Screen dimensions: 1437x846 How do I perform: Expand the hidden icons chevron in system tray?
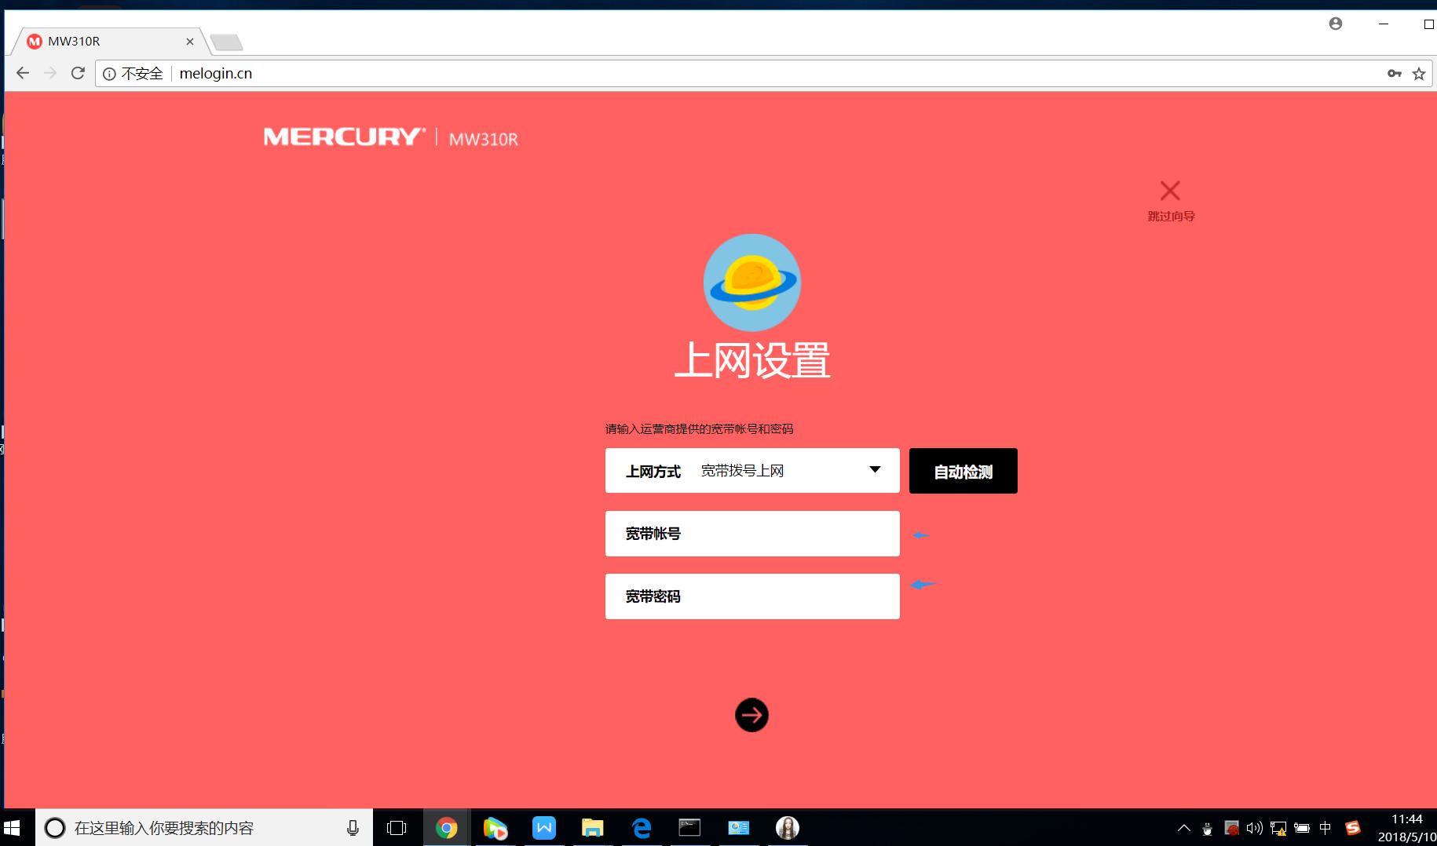coord(1183,827)
